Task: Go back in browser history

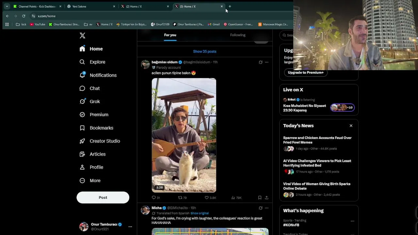Action: 8,16
